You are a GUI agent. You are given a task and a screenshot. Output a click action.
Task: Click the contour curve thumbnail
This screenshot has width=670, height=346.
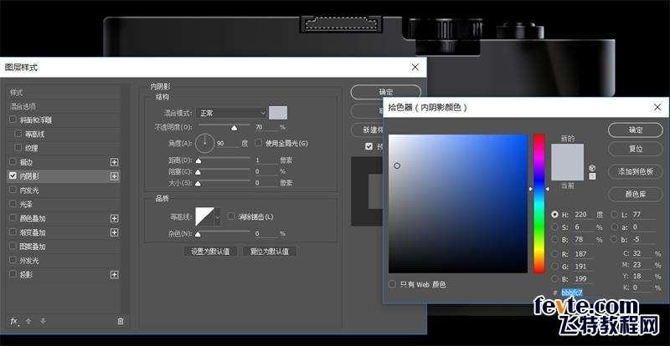point(205,216)
